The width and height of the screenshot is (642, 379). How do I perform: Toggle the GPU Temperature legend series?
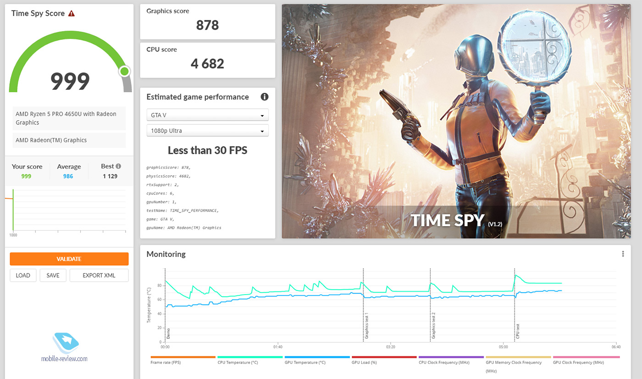click(317, 360)
